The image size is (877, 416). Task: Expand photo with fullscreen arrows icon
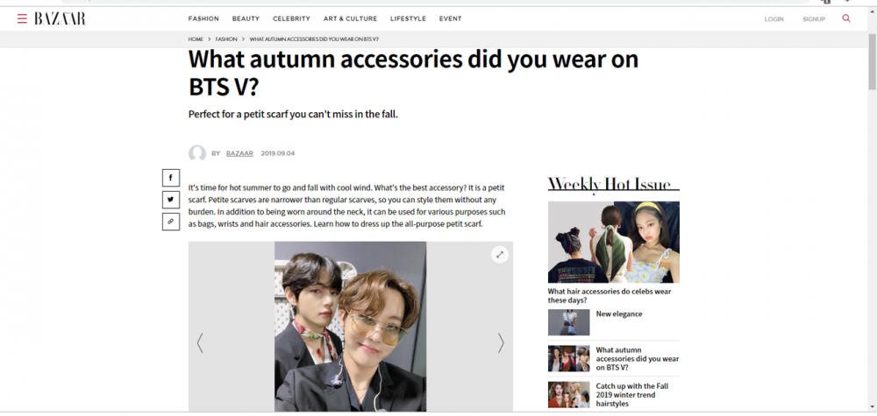pos(500,255)
